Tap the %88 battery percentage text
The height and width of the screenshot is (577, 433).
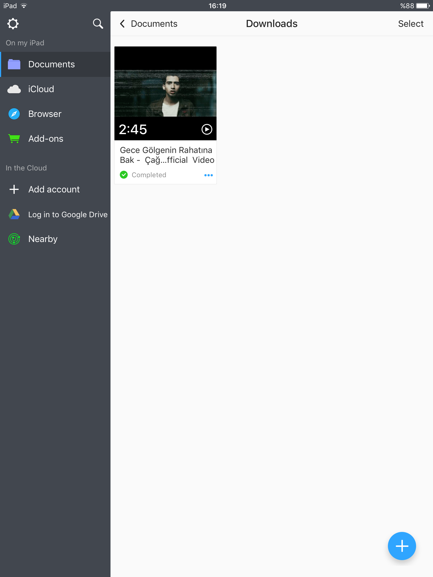(x=407, y=6)
